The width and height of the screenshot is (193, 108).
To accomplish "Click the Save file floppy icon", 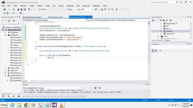I will [22, 9].
